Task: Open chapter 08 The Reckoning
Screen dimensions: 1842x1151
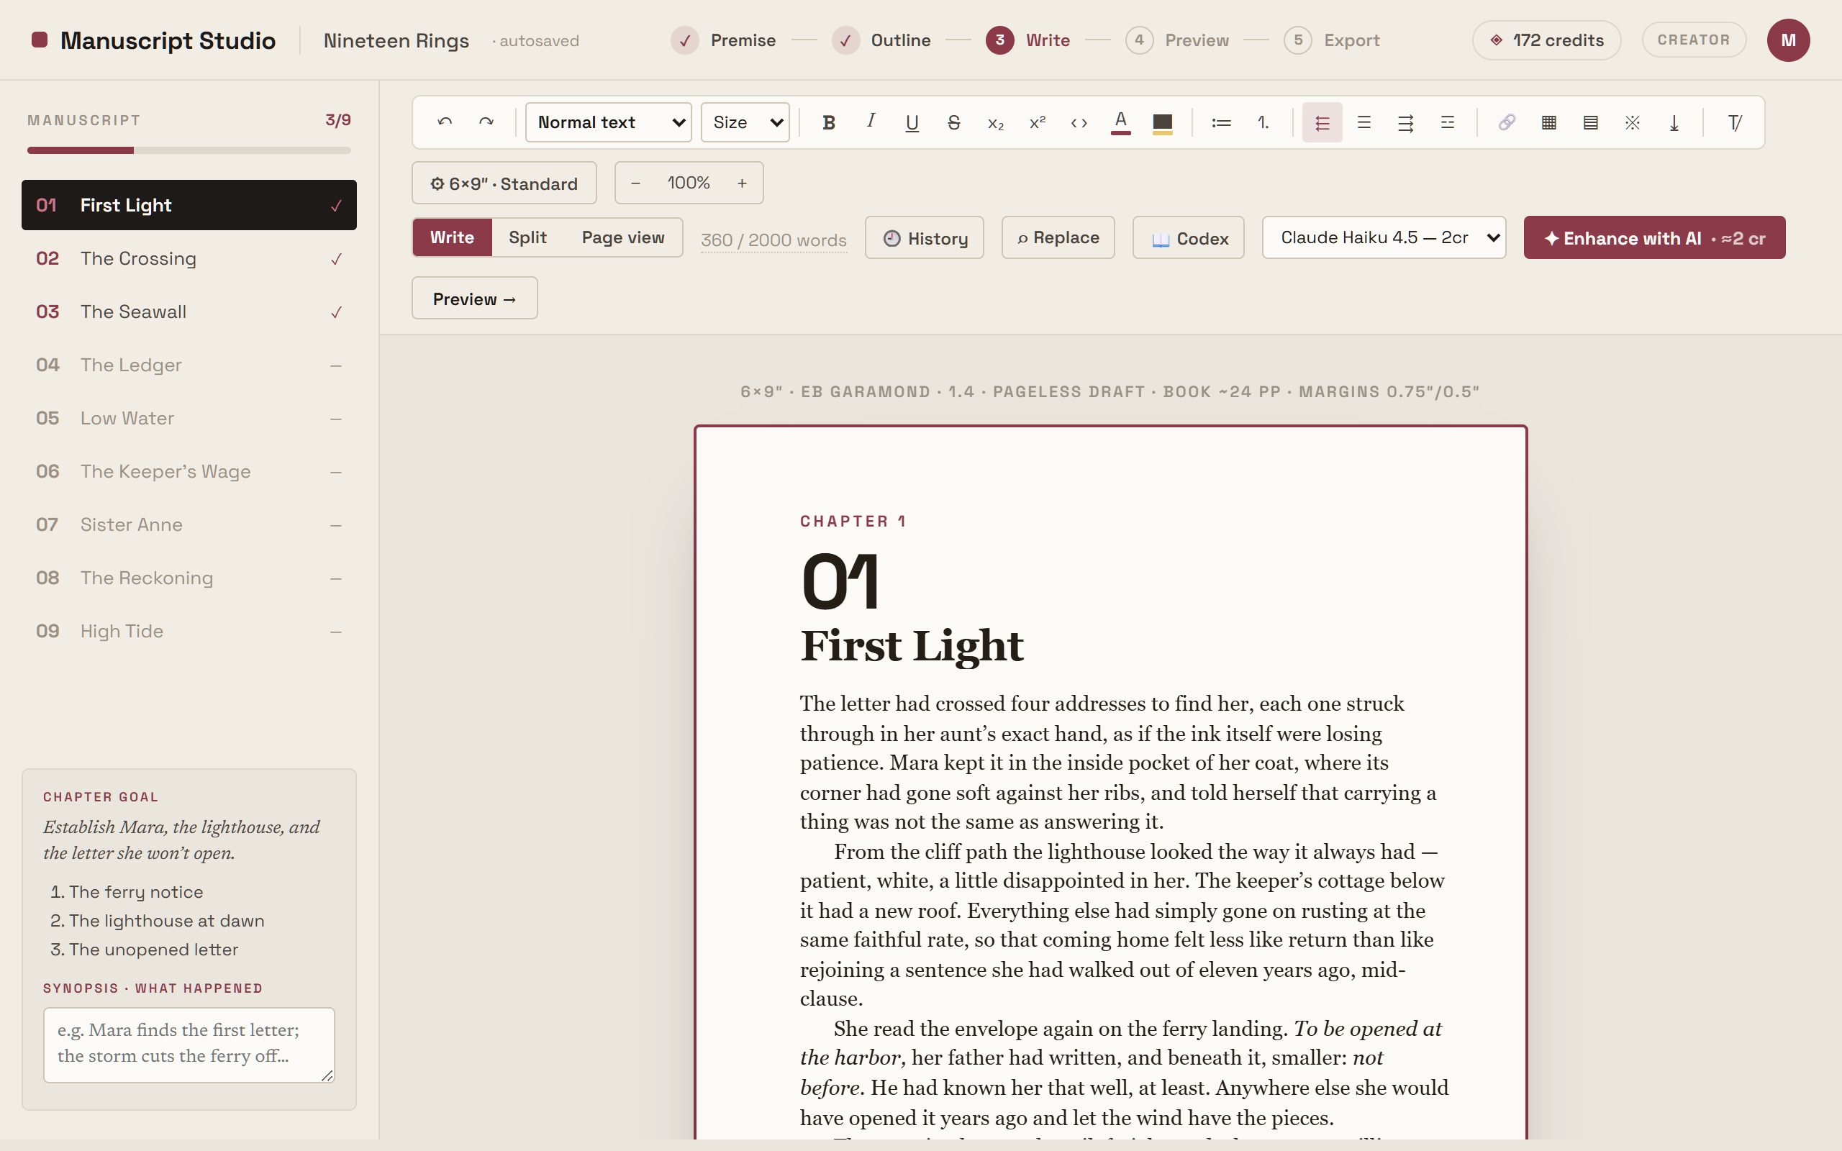Action: pyautogui.click(x=189, y=578)
